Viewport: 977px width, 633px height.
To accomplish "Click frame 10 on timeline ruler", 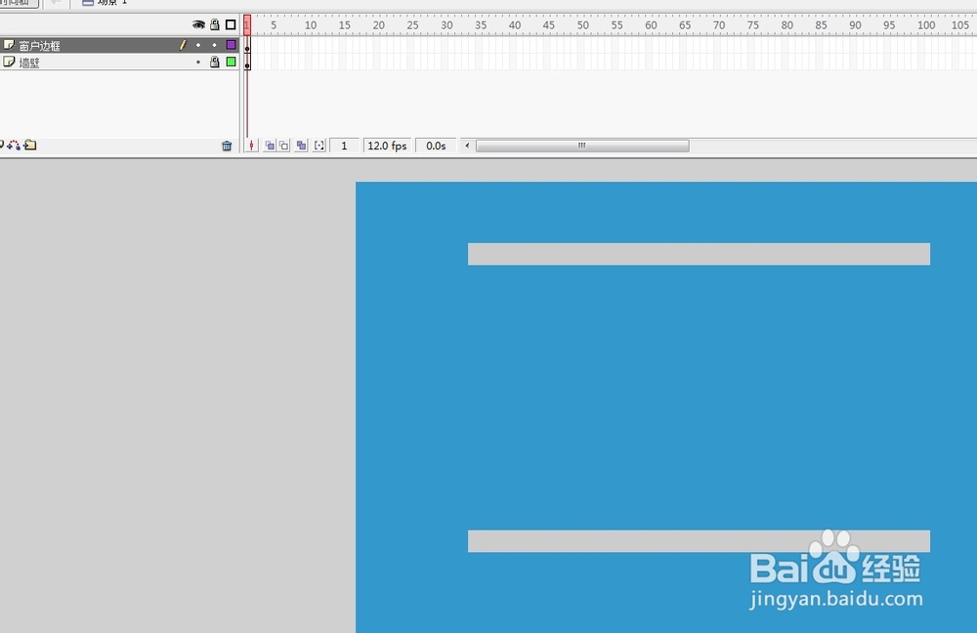I will point(310,25).
